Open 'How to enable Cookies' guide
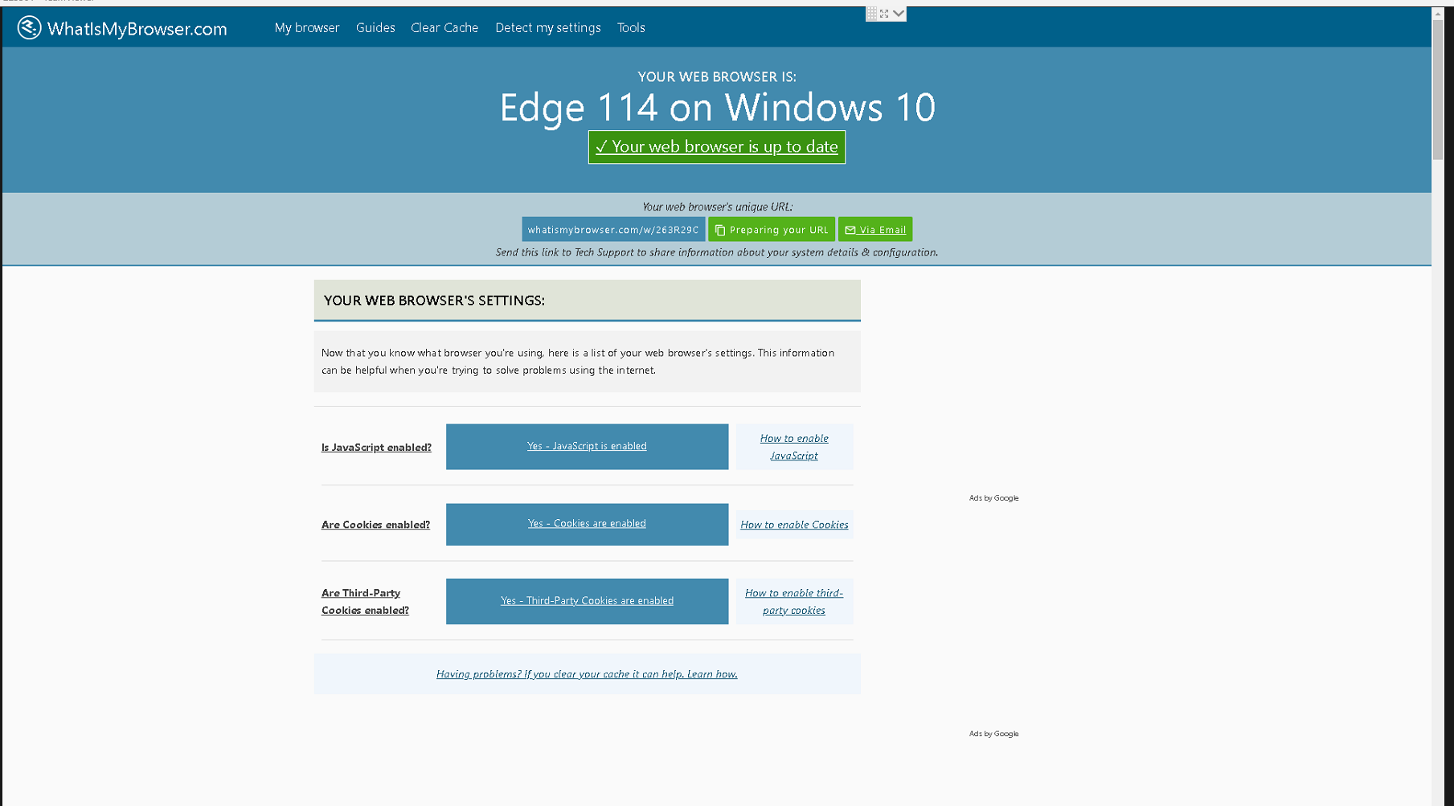 tap(794, 525)
